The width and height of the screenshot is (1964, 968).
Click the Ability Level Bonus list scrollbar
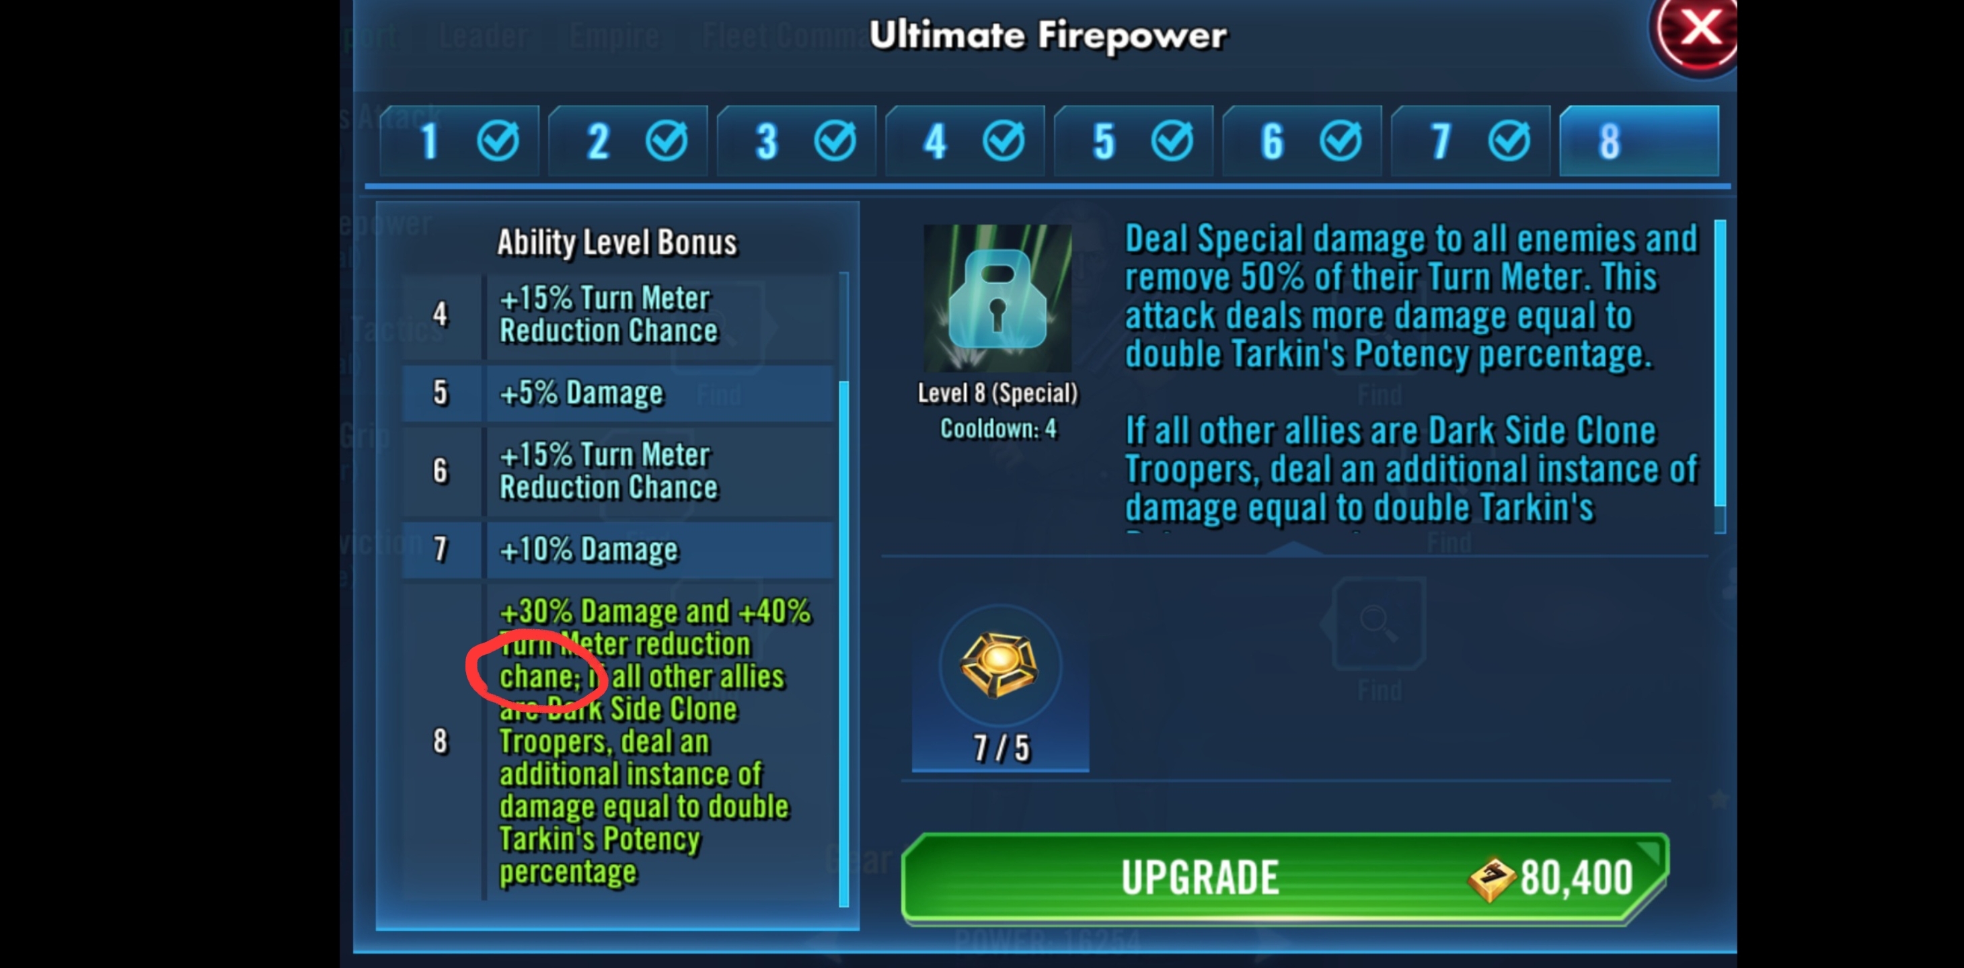click(x=843, y=589)
